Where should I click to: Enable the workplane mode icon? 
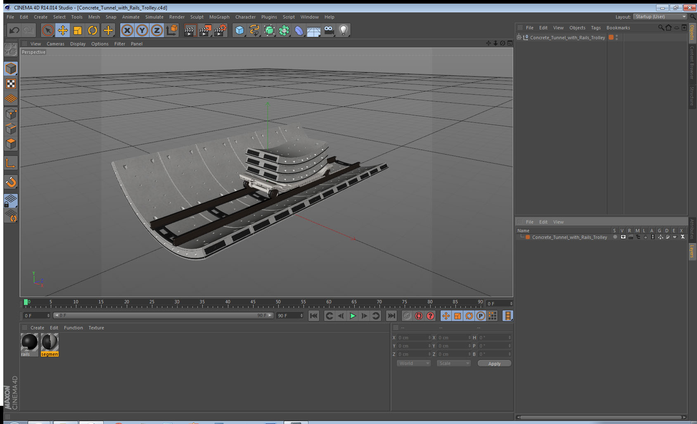click(11, 99)
